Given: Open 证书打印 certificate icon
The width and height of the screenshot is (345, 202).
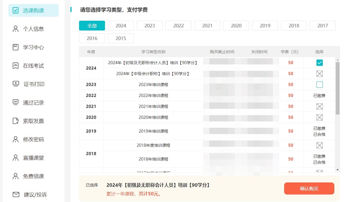Looking at the screenshot, I should pyautogui.click(x=16, y=84).
